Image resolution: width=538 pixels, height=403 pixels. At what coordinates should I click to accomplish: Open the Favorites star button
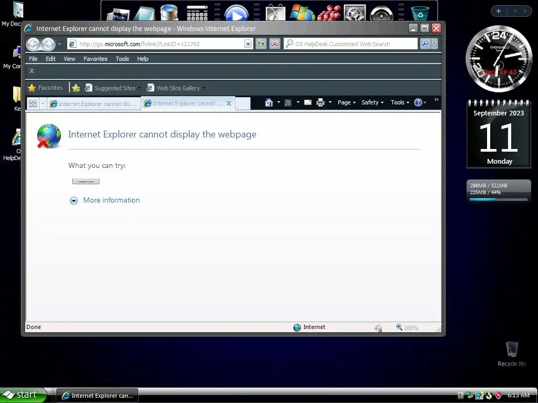(46, 88)
